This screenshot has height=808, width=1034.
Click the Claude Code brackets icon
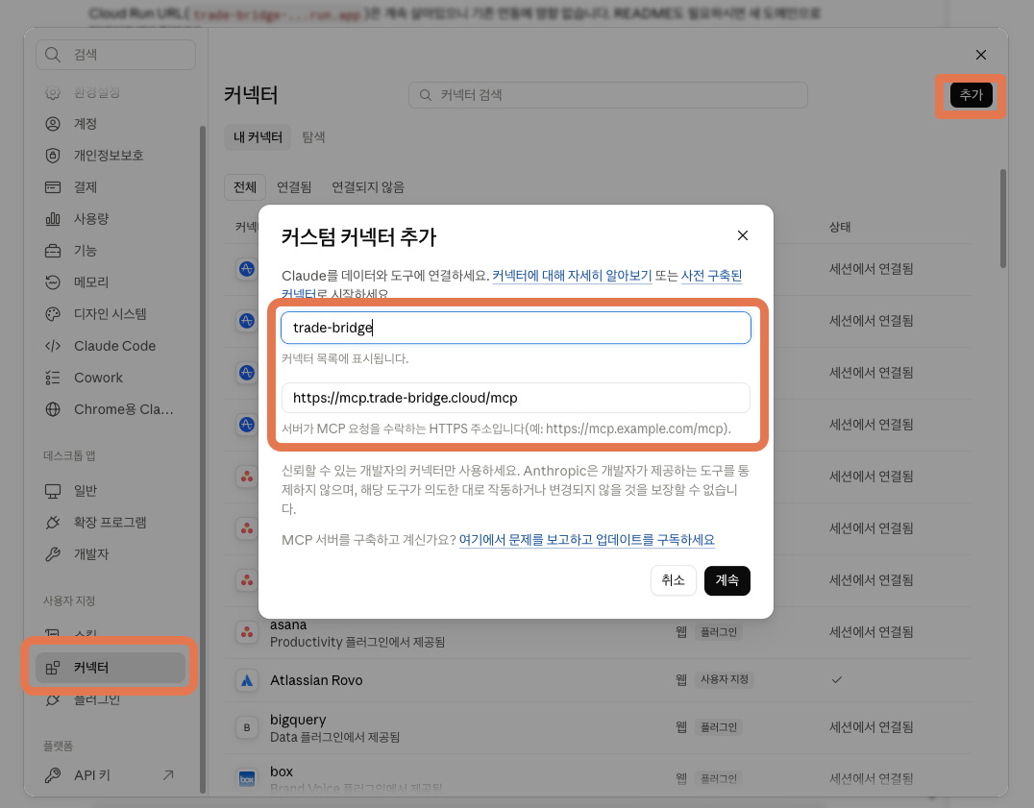pos(53,346)
